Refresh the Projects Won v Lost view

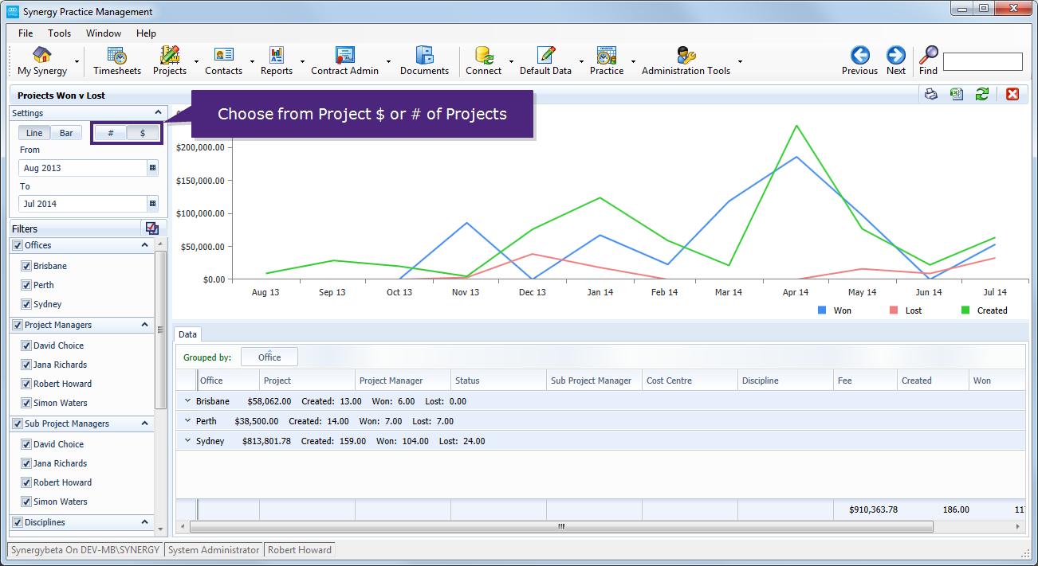(982, 94)
